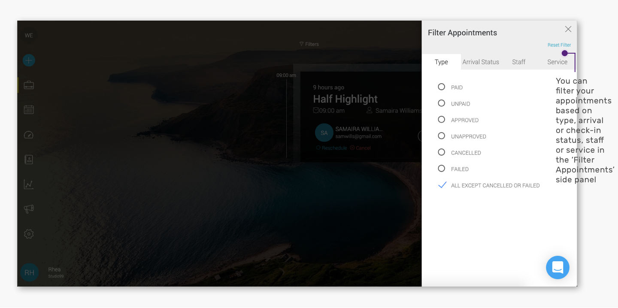Switch to the Type tab
This screenshot has height=308, width=618.
pyautogui.click(x=441, y=62)
